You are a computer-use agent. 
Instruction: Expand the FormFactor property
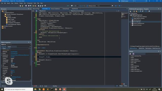(x=2, y=67)
